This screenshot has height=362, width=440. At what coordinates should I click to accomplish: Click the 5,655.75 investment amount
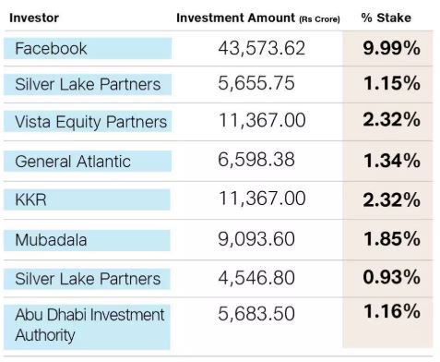pos(256,83)
